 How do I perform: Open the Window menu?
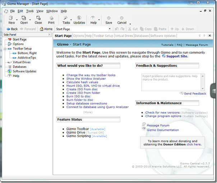point(52,11)
